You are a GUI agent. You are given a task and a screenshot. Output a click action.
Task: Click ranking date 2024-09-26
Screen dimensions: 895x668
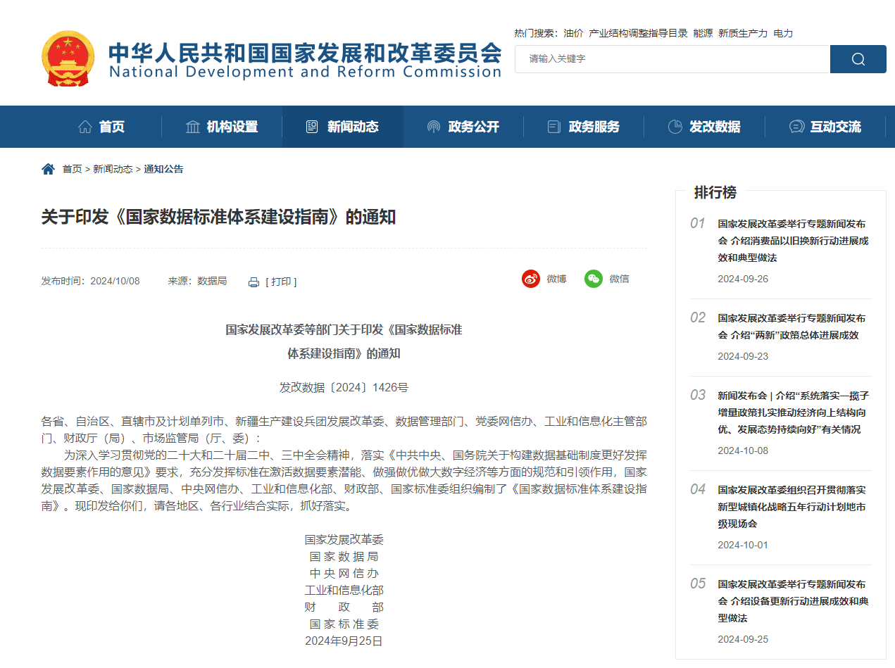point(743,279)
